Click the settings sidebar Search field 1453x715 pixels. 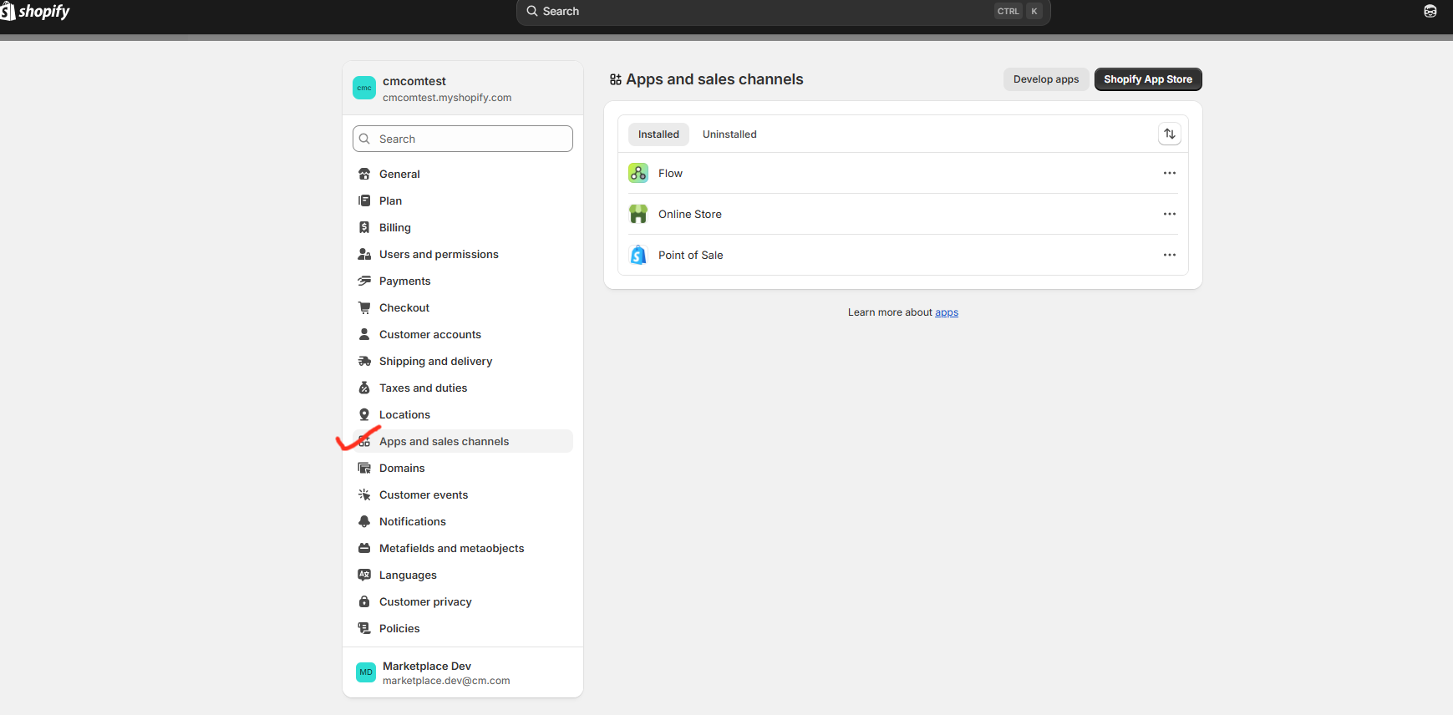pos(463,139)
